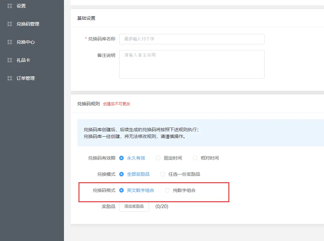Select 相对时间 validity radio option

(195, 158)
